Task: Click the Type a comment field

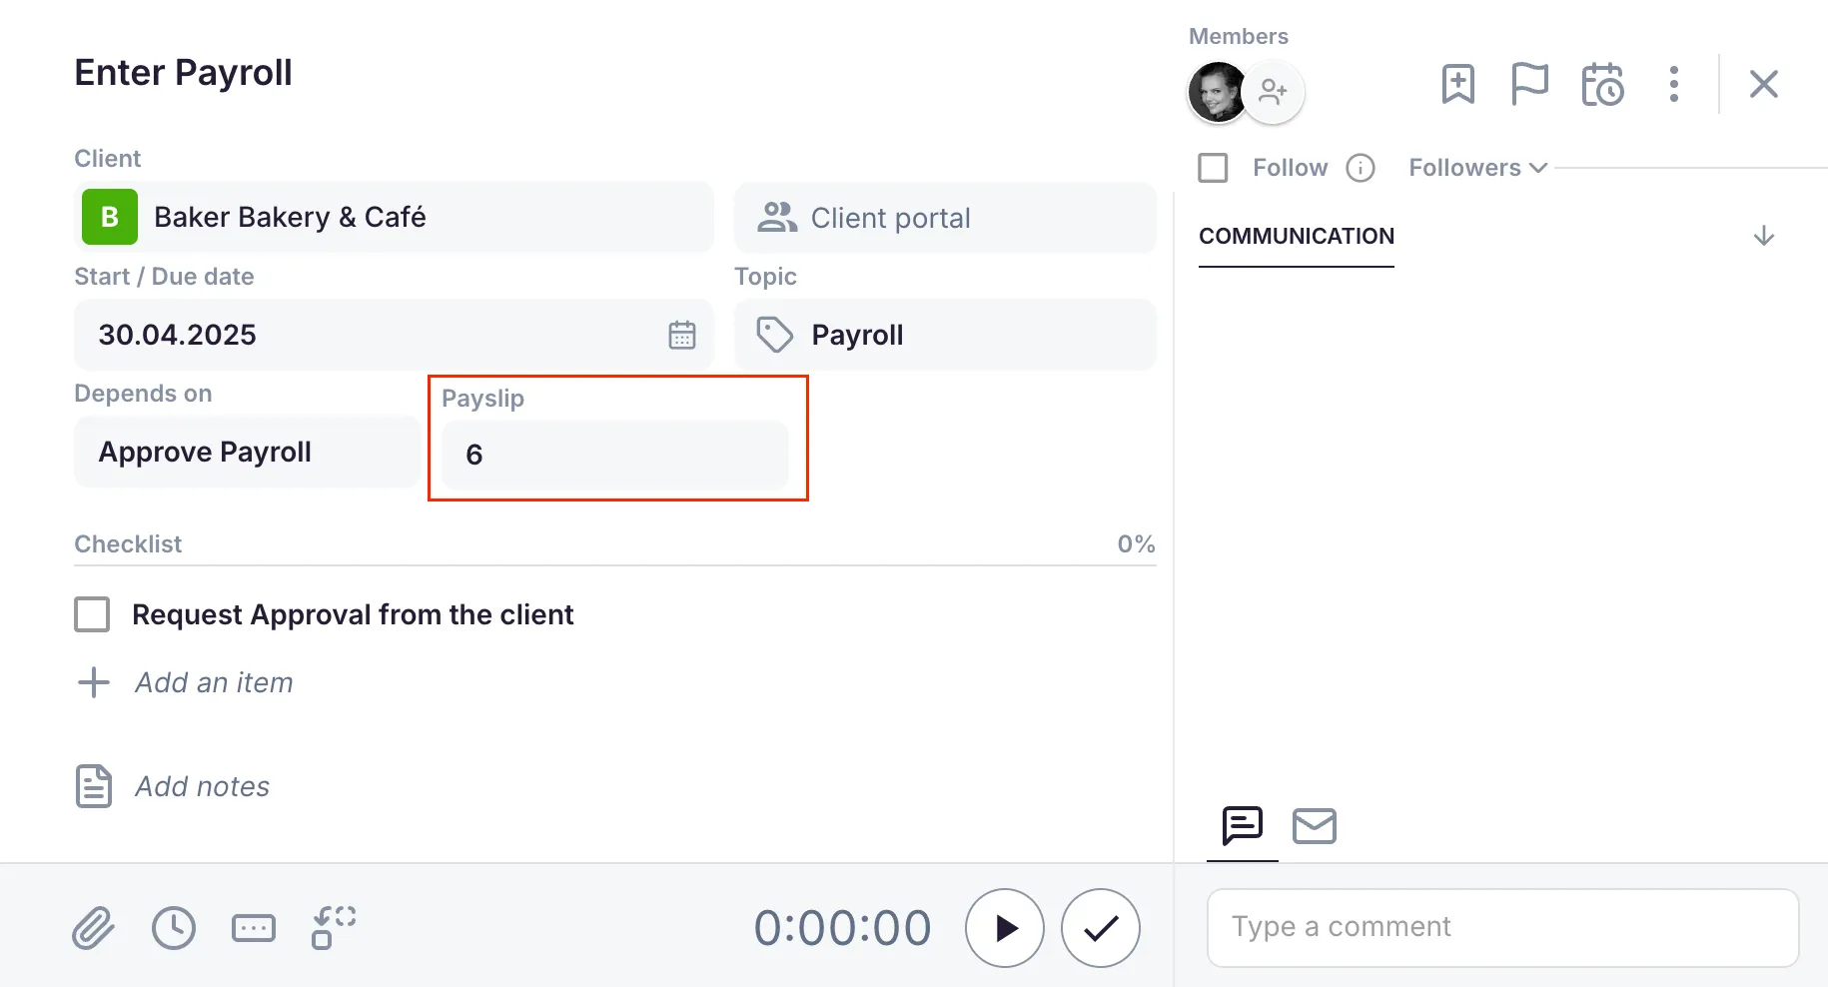Action: (1501, 927)
